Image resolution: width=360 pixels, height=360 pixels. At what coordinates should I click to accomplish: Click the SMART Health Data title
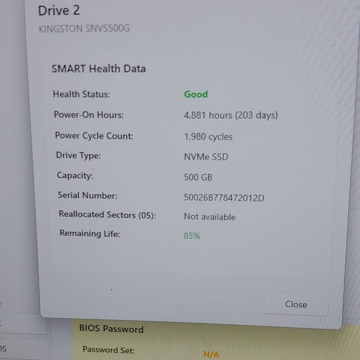click(99, 68)
